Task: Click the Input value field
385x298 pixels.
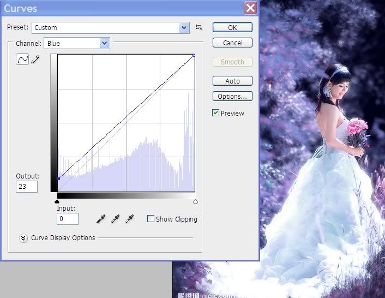Action: point(68,219)
